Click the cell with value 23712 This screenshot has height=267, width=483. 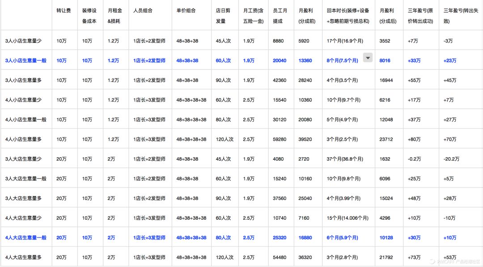point(386,139)
